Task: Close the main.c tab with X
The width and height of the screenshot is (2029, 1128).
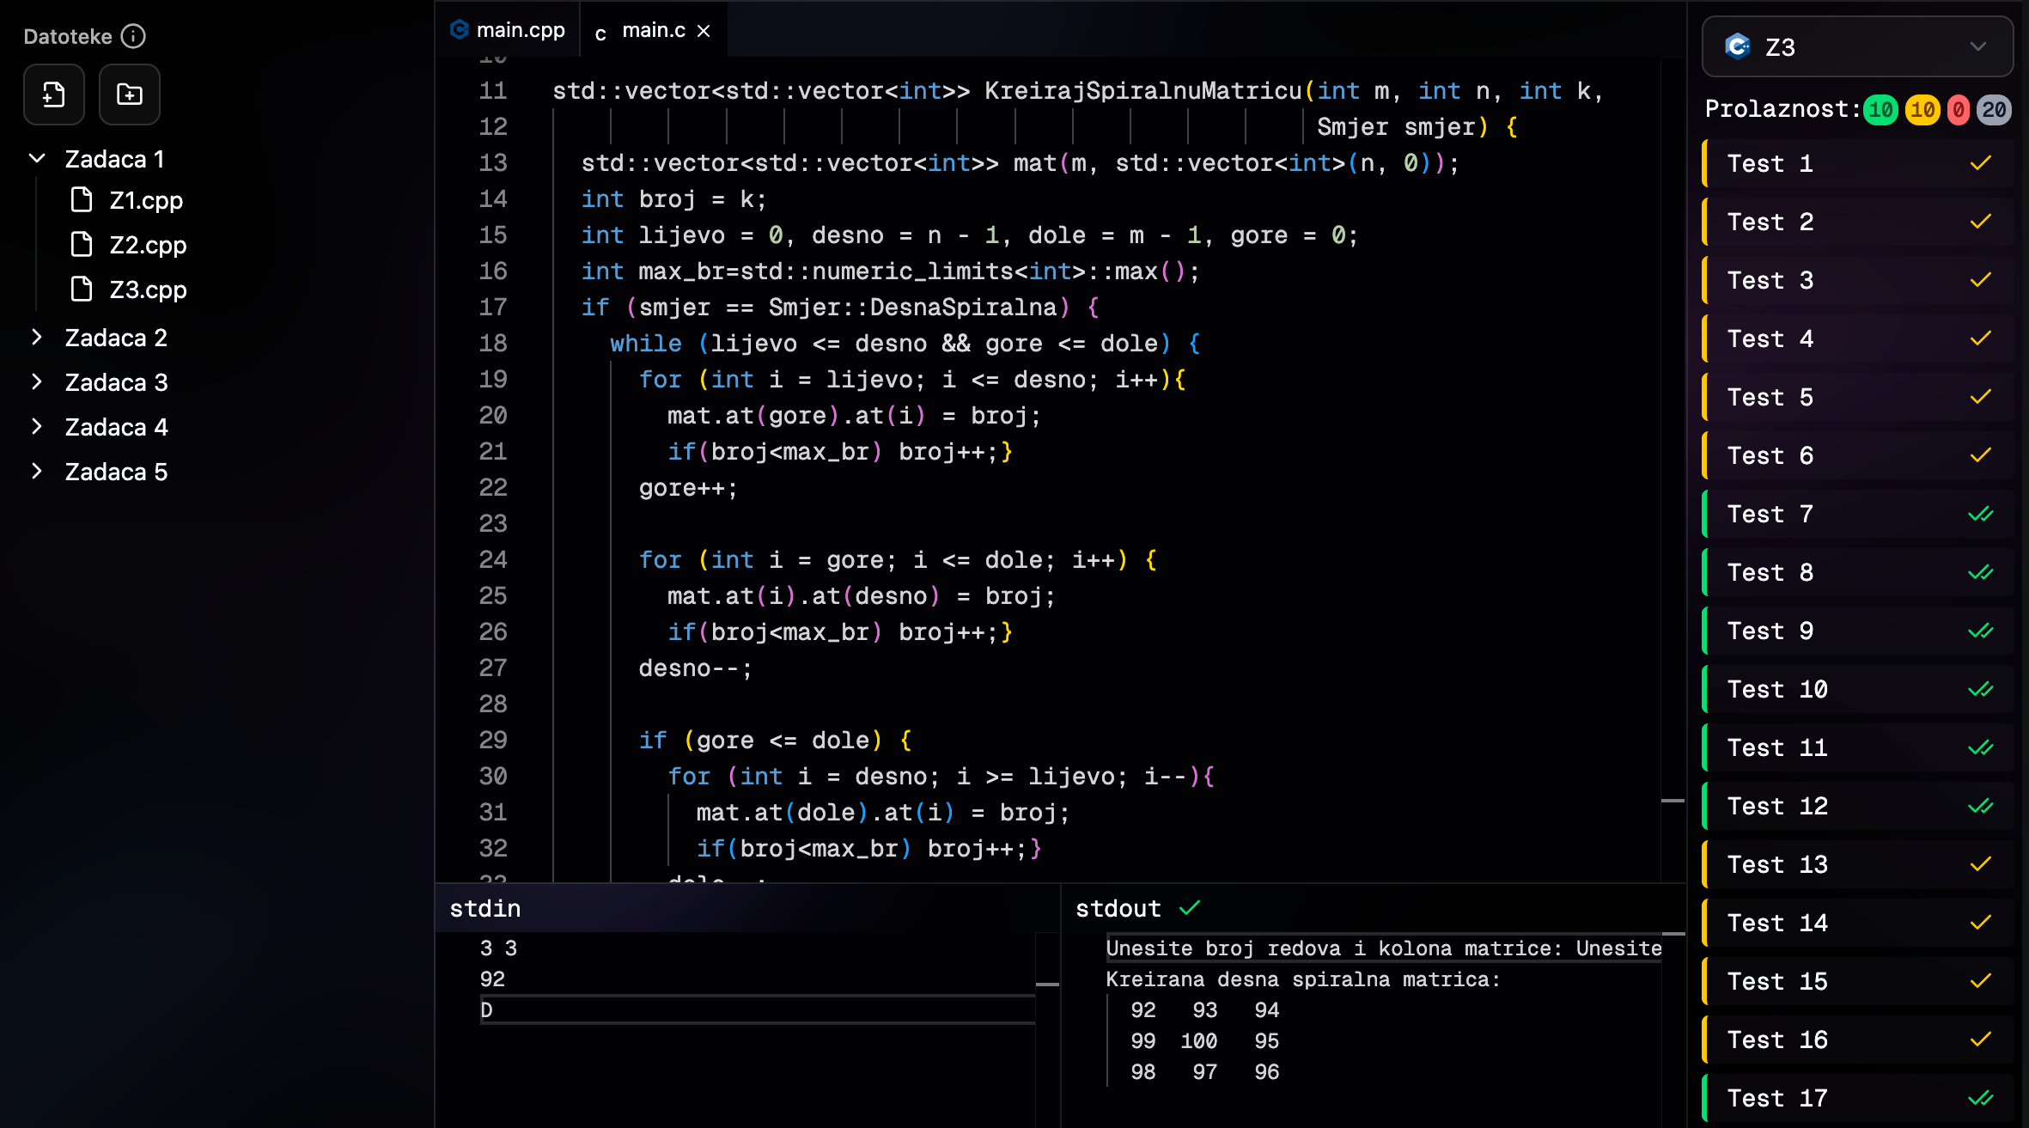Action: point(704,31)
